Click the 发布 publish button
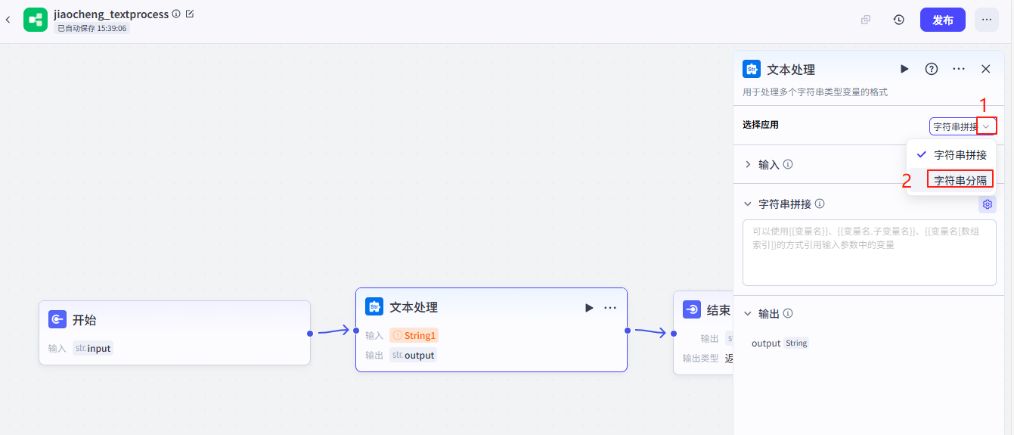Viewport: 1014px width, 435px height. (x=942, y=20)
